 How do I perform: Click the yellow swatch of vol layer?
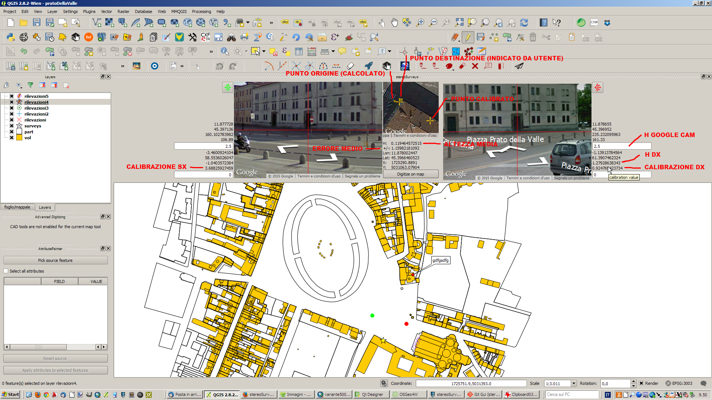(19, 137)
